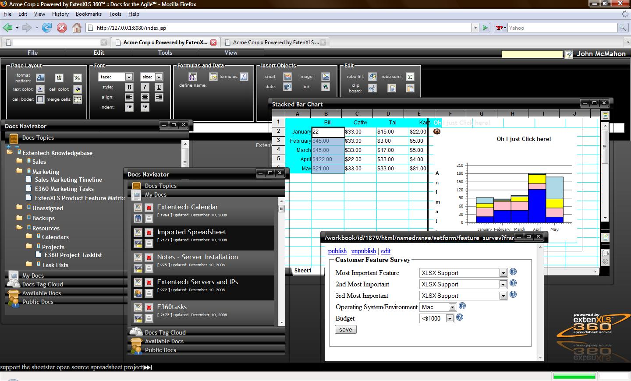The height and width of the screenshot is (381, 631).
Task: Click the merge cells icon
Action: 78,99
